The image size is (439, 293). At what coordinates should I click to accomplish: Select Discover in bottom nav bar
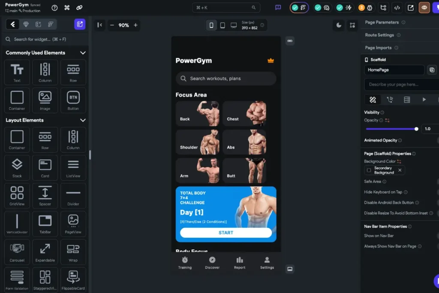[212, 263]
